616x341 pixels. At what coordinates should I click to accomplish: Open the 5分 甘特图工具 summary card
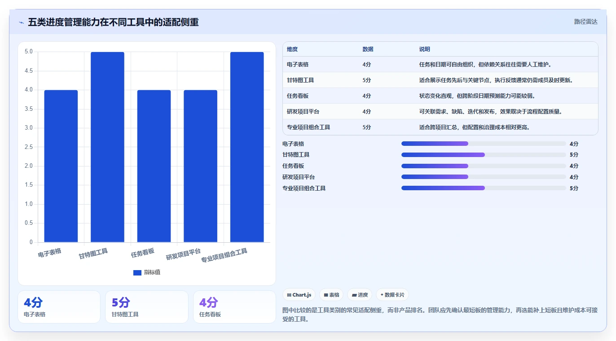point(146,307)
